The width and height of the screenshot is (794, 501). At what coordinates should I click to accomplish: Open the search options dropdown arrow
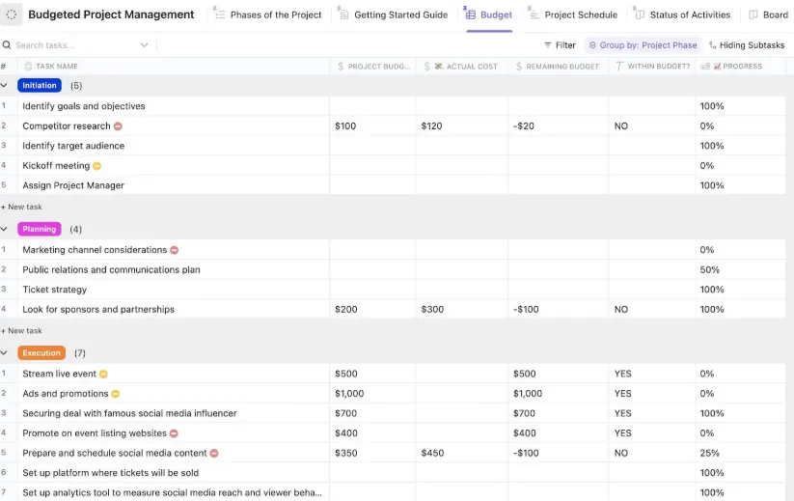coord(145,45)
